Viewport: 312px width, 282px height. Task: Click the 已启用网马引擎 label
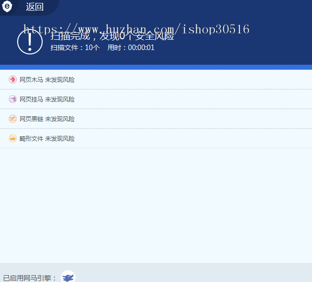(29, 278)
